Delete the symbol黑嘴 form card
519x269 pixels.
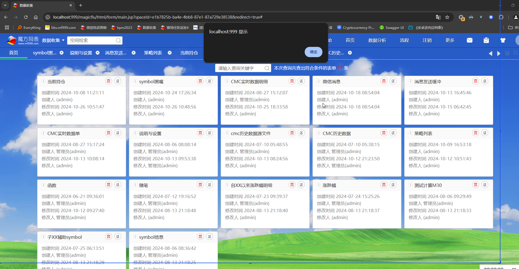click(x=200, y=81)
